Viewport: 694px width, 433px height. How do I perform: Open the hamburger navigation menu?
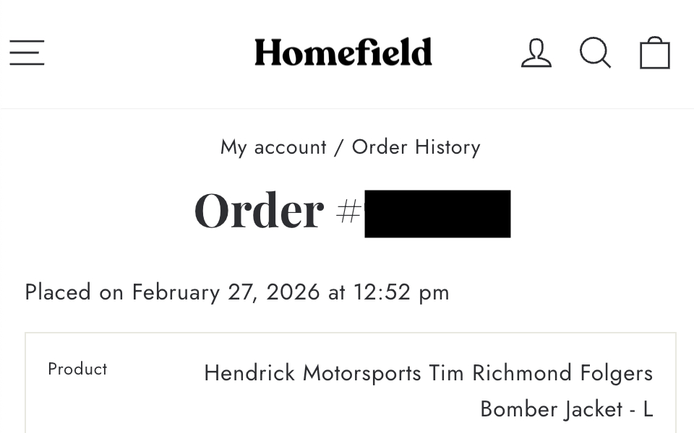27,53
